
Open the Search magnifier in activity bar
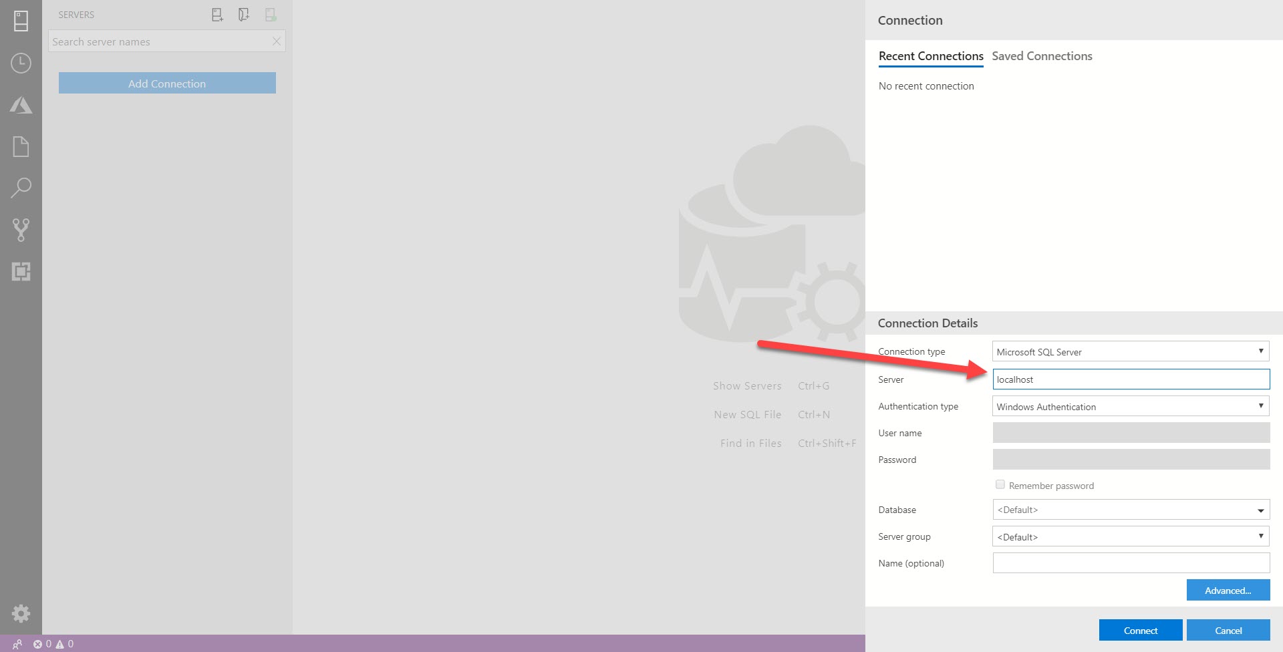(21, 188)
